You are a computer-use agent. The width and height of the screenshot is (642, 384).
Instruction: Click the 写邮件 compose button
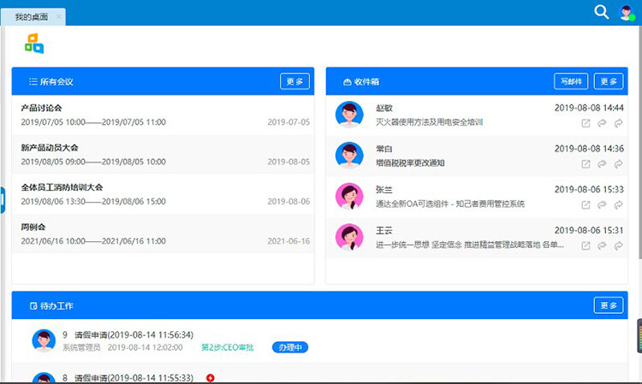click(570, 81)
